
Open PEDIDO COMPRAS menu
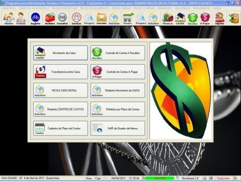pos(144,8)
